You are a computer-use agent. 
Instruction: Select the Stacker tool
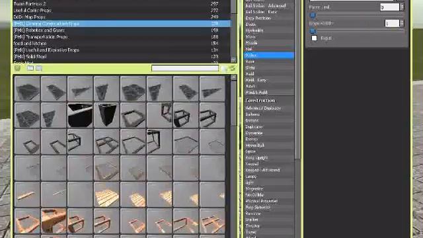(269, 220)
